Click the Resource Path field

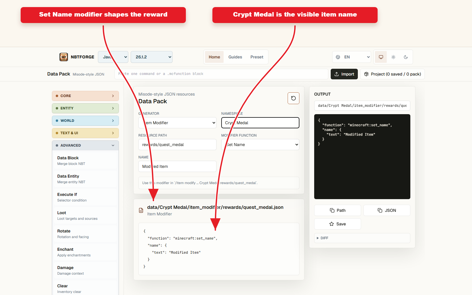pyautogui.click(x=177, y=145)
